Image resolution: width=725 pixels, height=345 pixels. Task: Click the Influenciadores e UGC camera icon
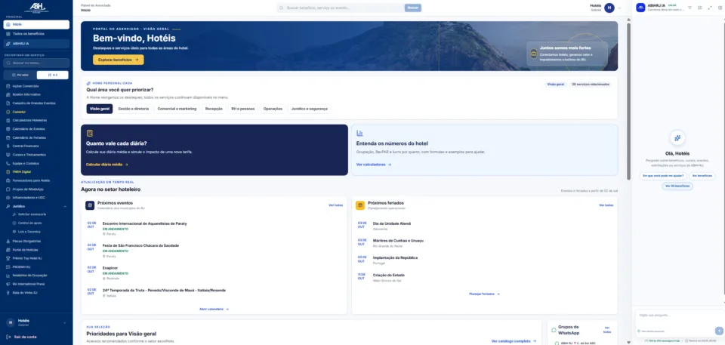[8, 198]
